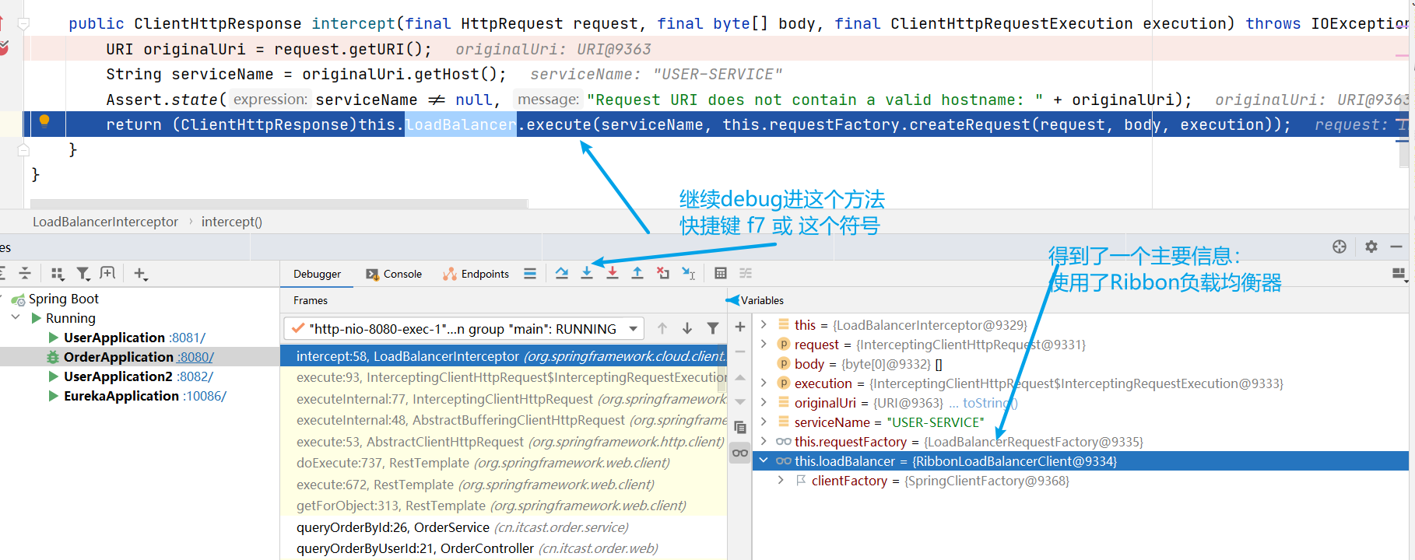The height and width of the screenshot is (560, 1415).
Task: Click the crosshair icon in Services header
Action: click(1340, 247)
